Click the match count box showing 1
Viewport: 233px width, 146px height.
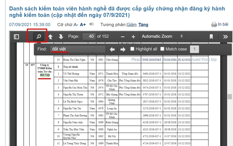pyautogui.click(x=194, y=49)
